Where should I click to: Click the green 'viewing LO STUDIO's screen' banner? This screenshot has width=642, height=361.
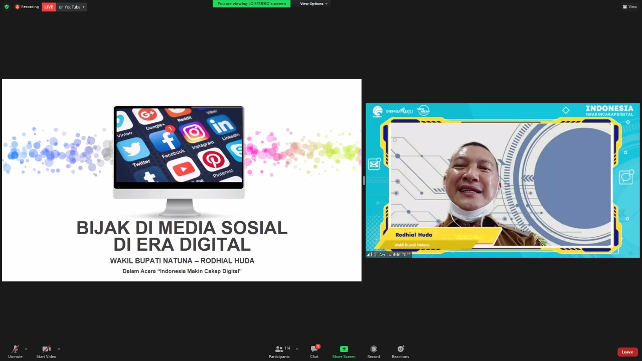click(x=251, y=4)
